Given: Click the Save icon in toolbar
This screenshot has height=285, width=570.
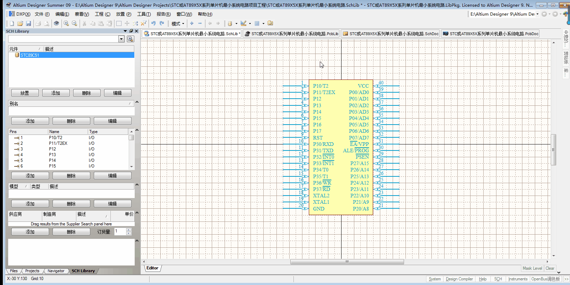Looking at the screenshot, I should 28,23.
